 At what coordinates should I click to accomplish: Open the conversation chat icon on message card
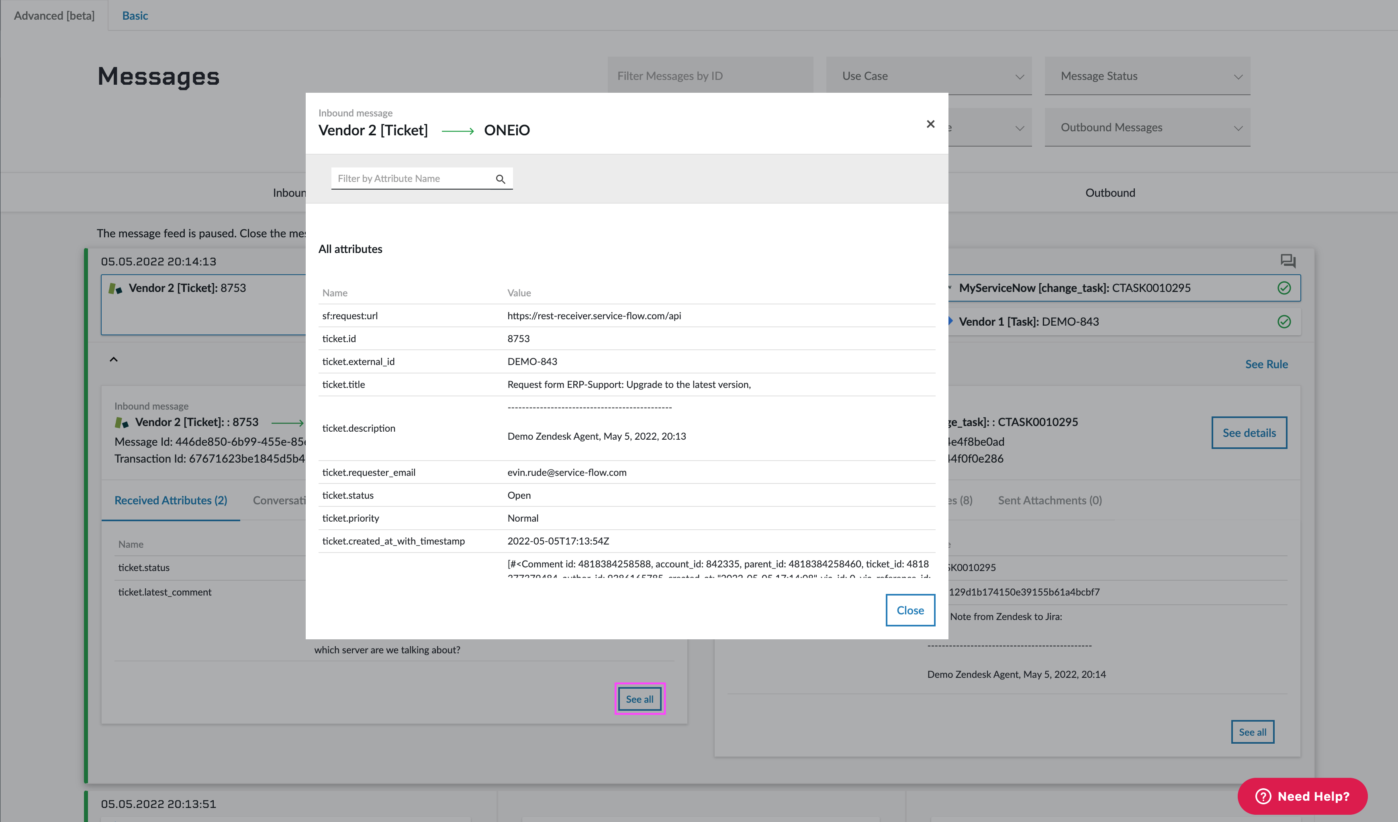[1288, 261]
